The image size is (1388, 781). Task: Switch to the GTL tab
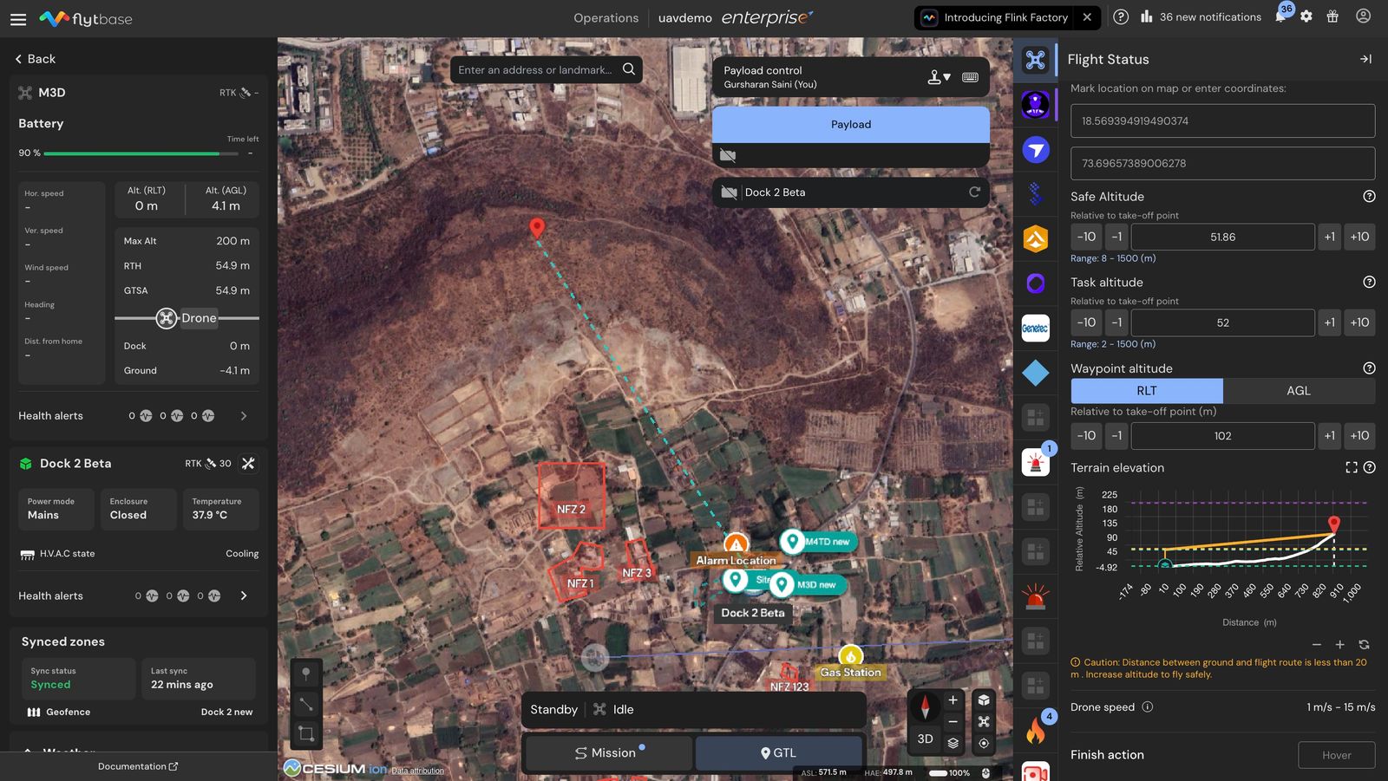pos(779,752)
